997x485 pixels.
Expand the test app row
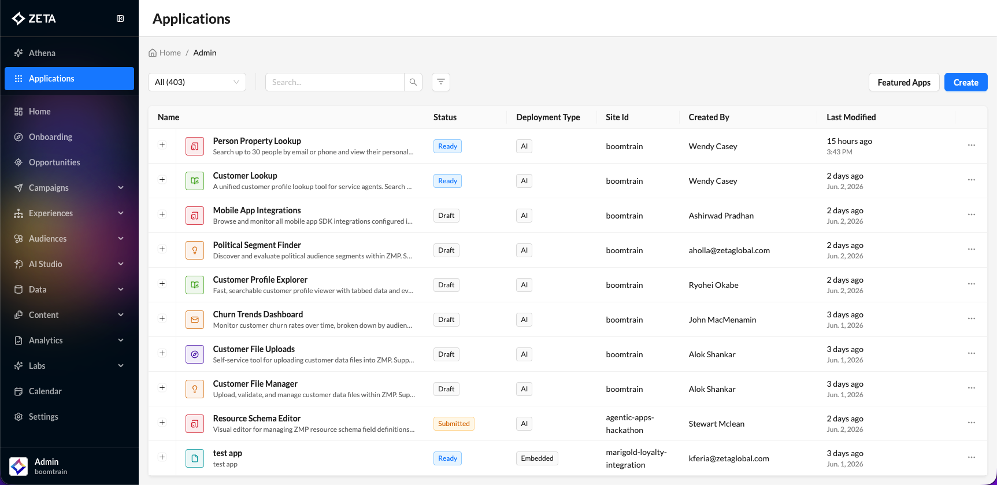pyautogui.click(x=162, y=457)
